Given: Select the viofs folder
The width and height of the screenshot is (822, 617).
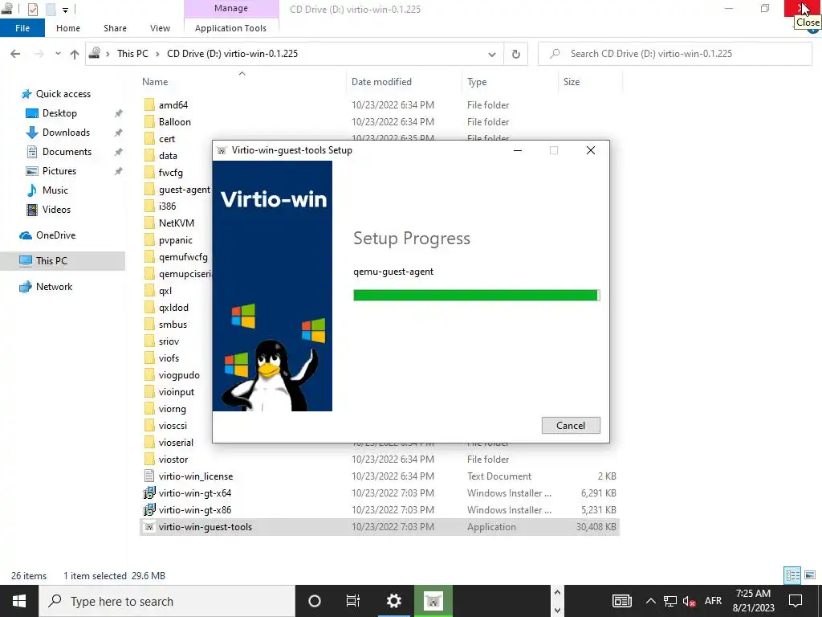Looking at the screenshot, I should point(169,358).
